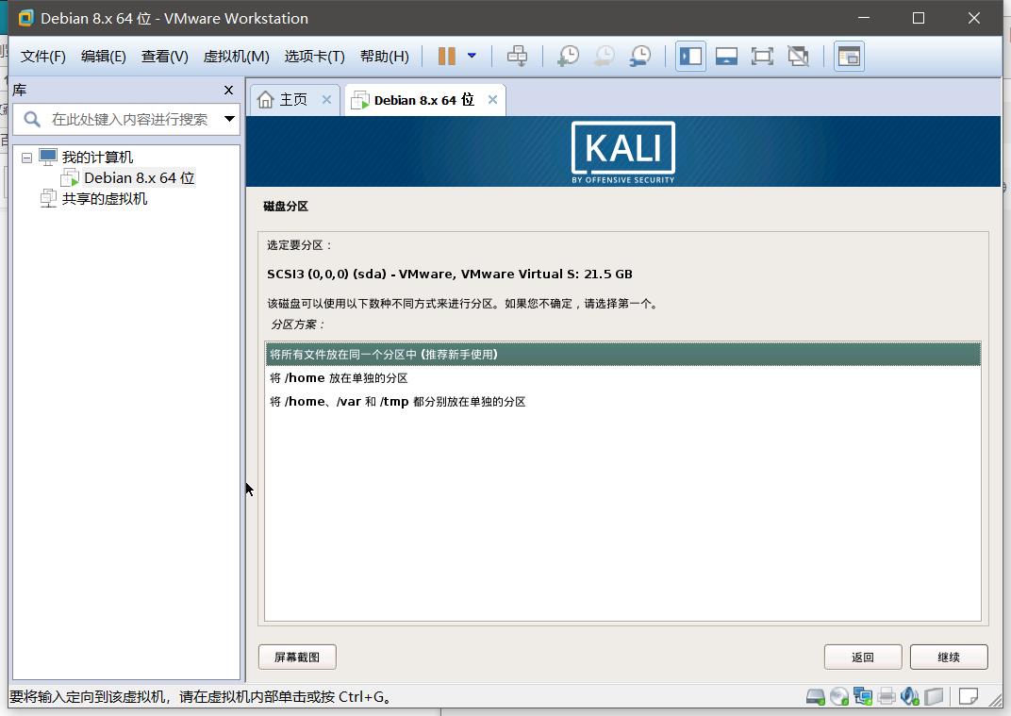Minimize the VMware Workstation window

[x=864, y=18]
